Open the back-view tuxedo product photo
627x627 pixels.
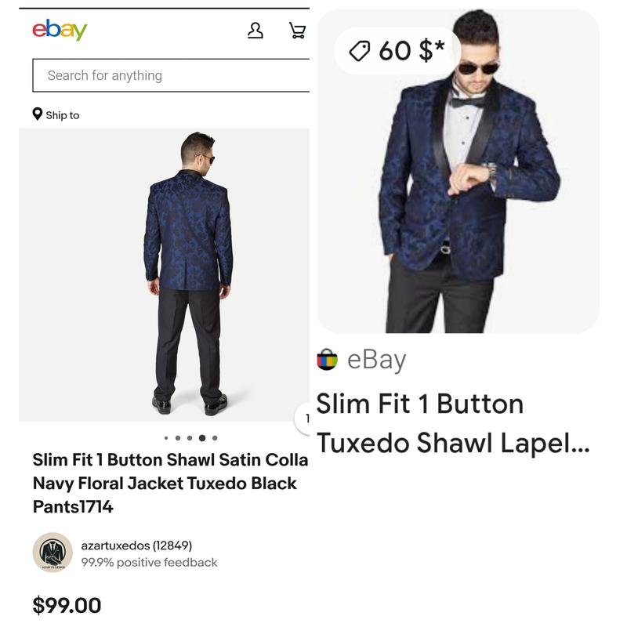(164, 274)
